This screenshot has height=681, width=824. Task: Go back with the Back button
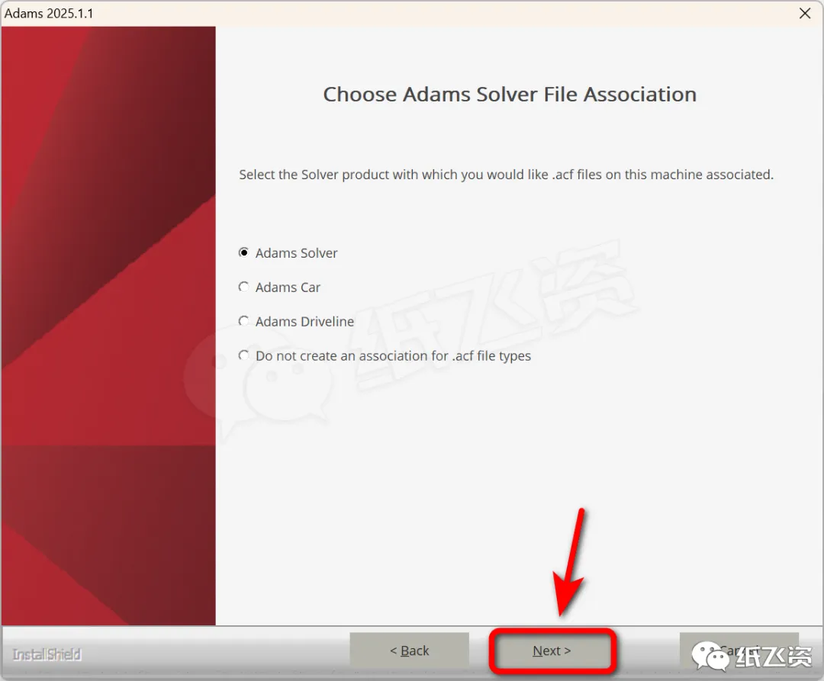[410, 650]
